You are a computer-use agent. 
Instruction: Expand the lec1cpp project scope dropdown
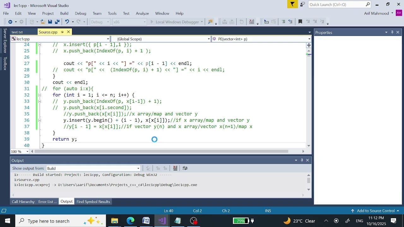click(x=108, y=39)
